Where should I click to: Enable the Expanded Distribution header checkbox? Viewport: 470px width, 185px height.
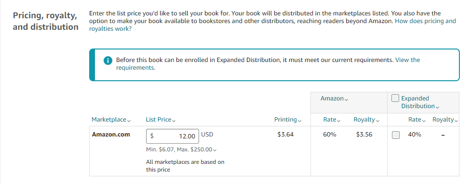click(395, 98)
